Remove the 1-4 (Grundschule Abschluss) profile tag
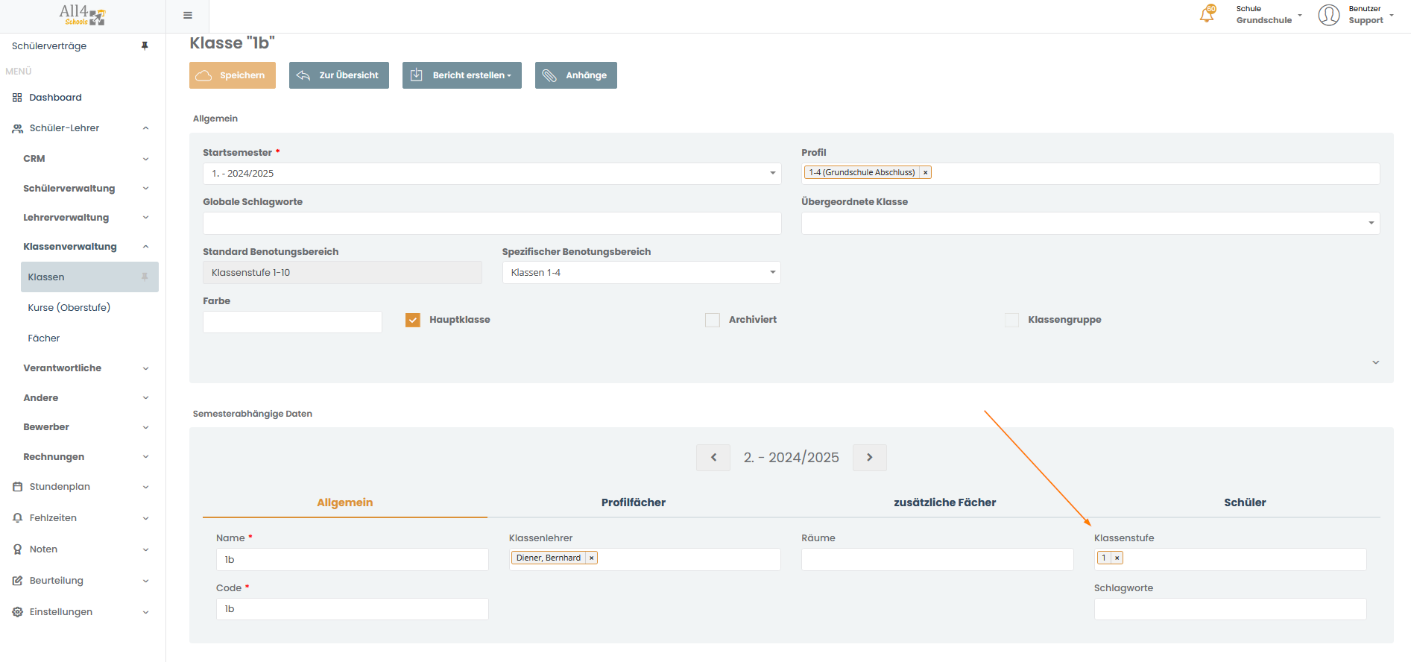 click(925, 172)
